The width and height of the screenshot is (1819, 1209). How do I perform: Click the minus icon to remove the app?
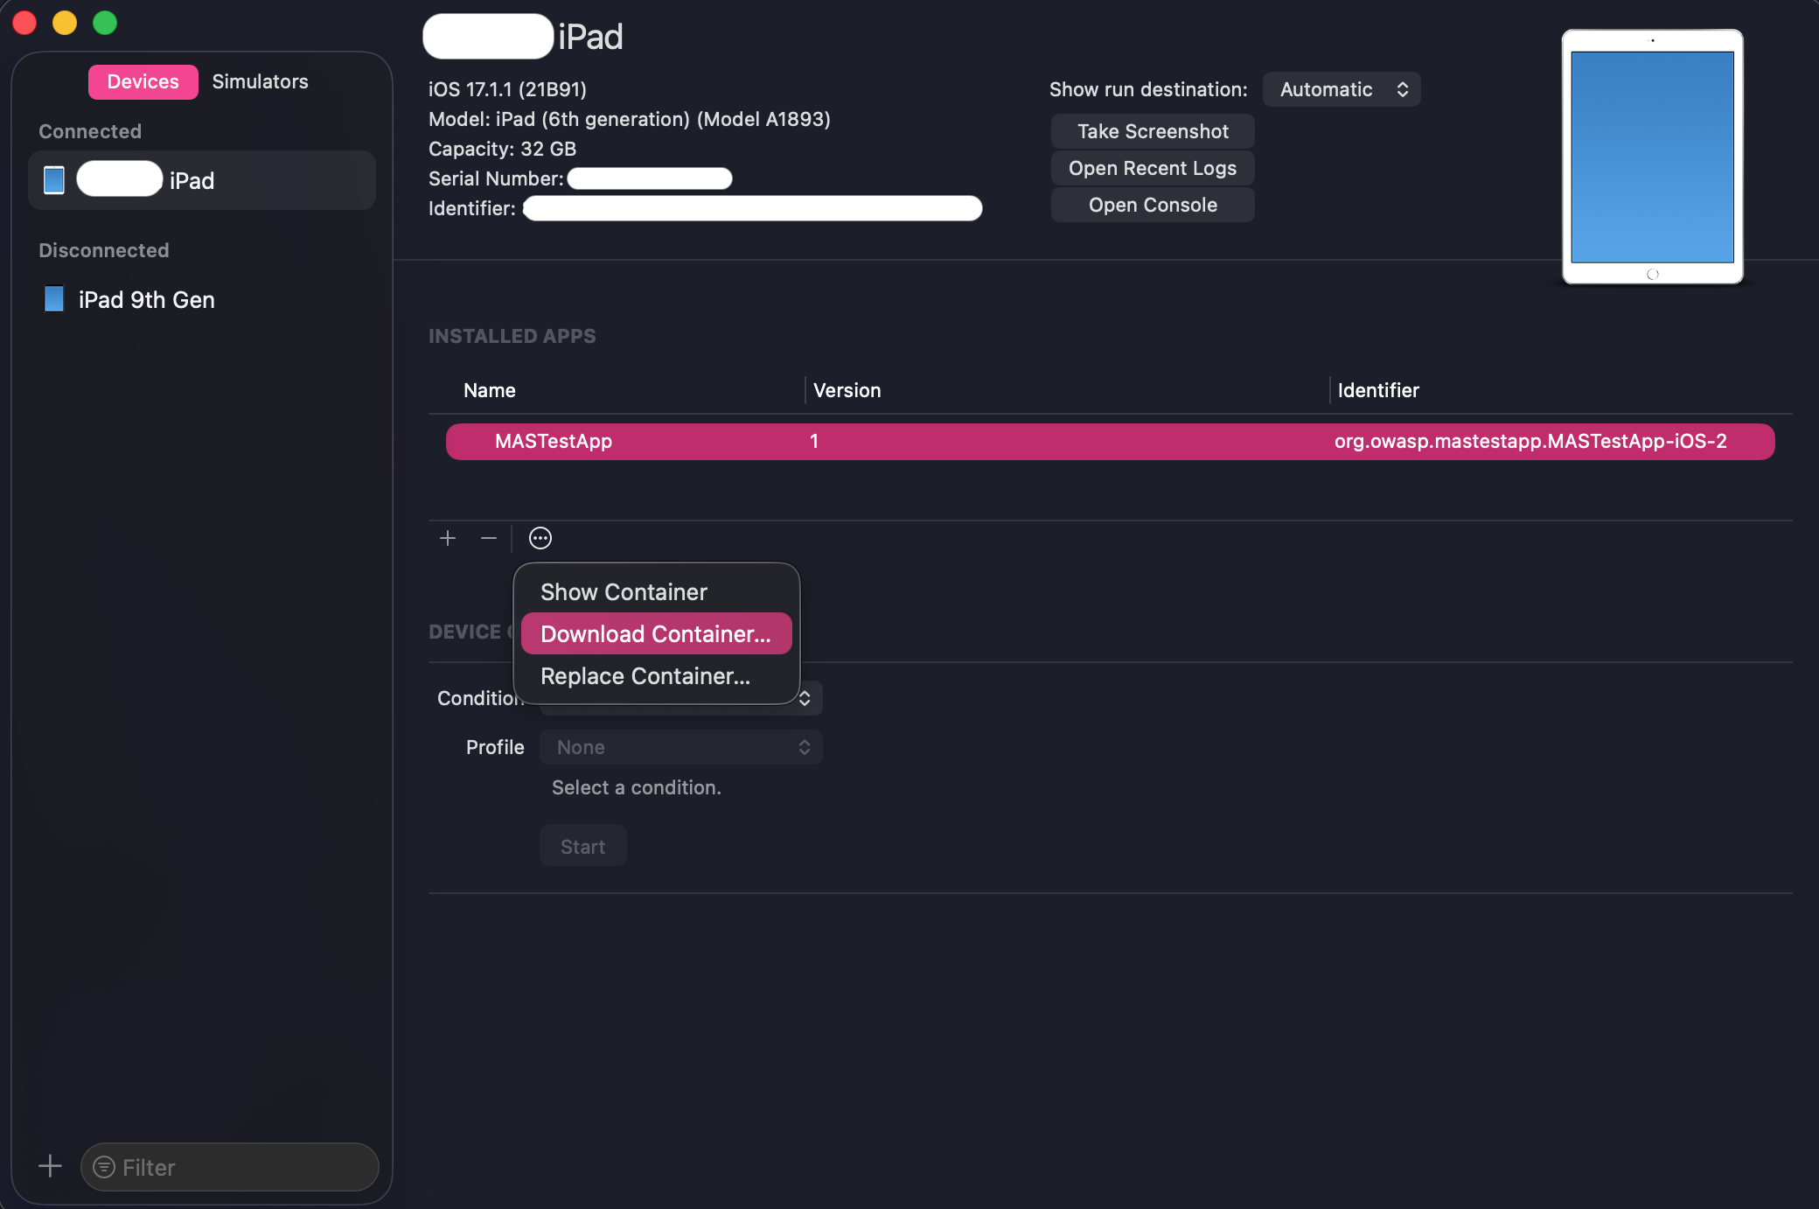(x=489, y=538)
